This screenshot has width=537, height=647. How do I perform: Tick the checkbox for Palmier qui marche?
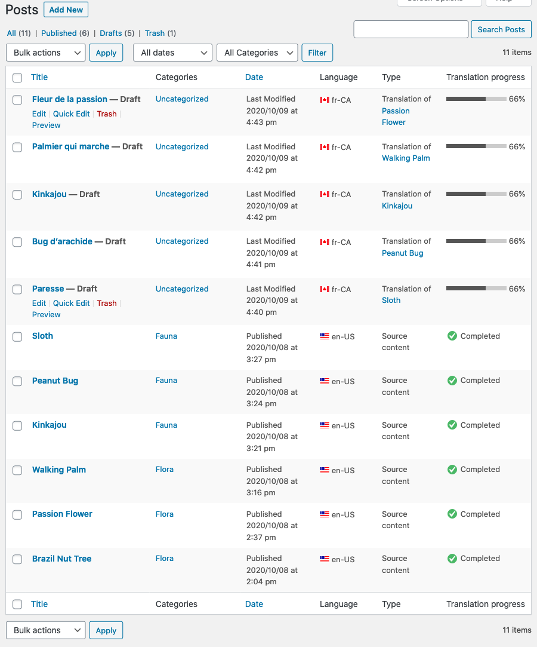click(18, 147)
